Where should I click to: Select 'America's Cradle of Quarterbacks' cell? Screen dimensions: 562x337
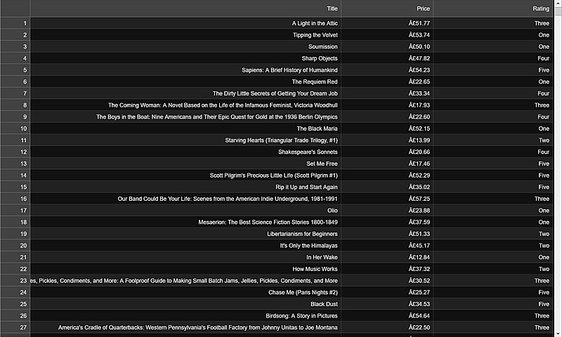point(185,328)
